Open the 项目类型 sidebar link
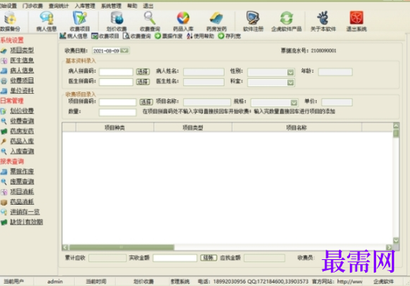The width and height of the screenshot is (410, 286). coord(22,50)
